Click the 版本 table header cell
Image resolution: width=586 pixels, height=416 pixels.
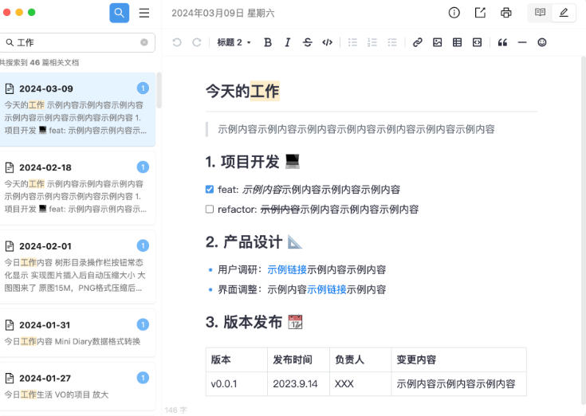coord(237,359)
